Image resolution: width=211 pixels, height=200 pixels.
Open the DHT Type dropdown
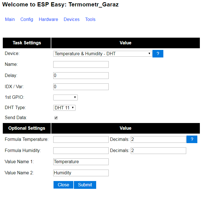pos(64,108)
